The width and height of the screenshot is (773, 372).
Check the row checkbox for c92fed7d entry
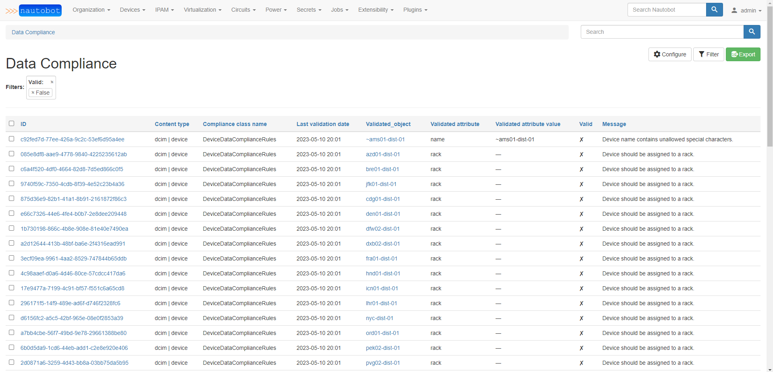tap(11, 138)
